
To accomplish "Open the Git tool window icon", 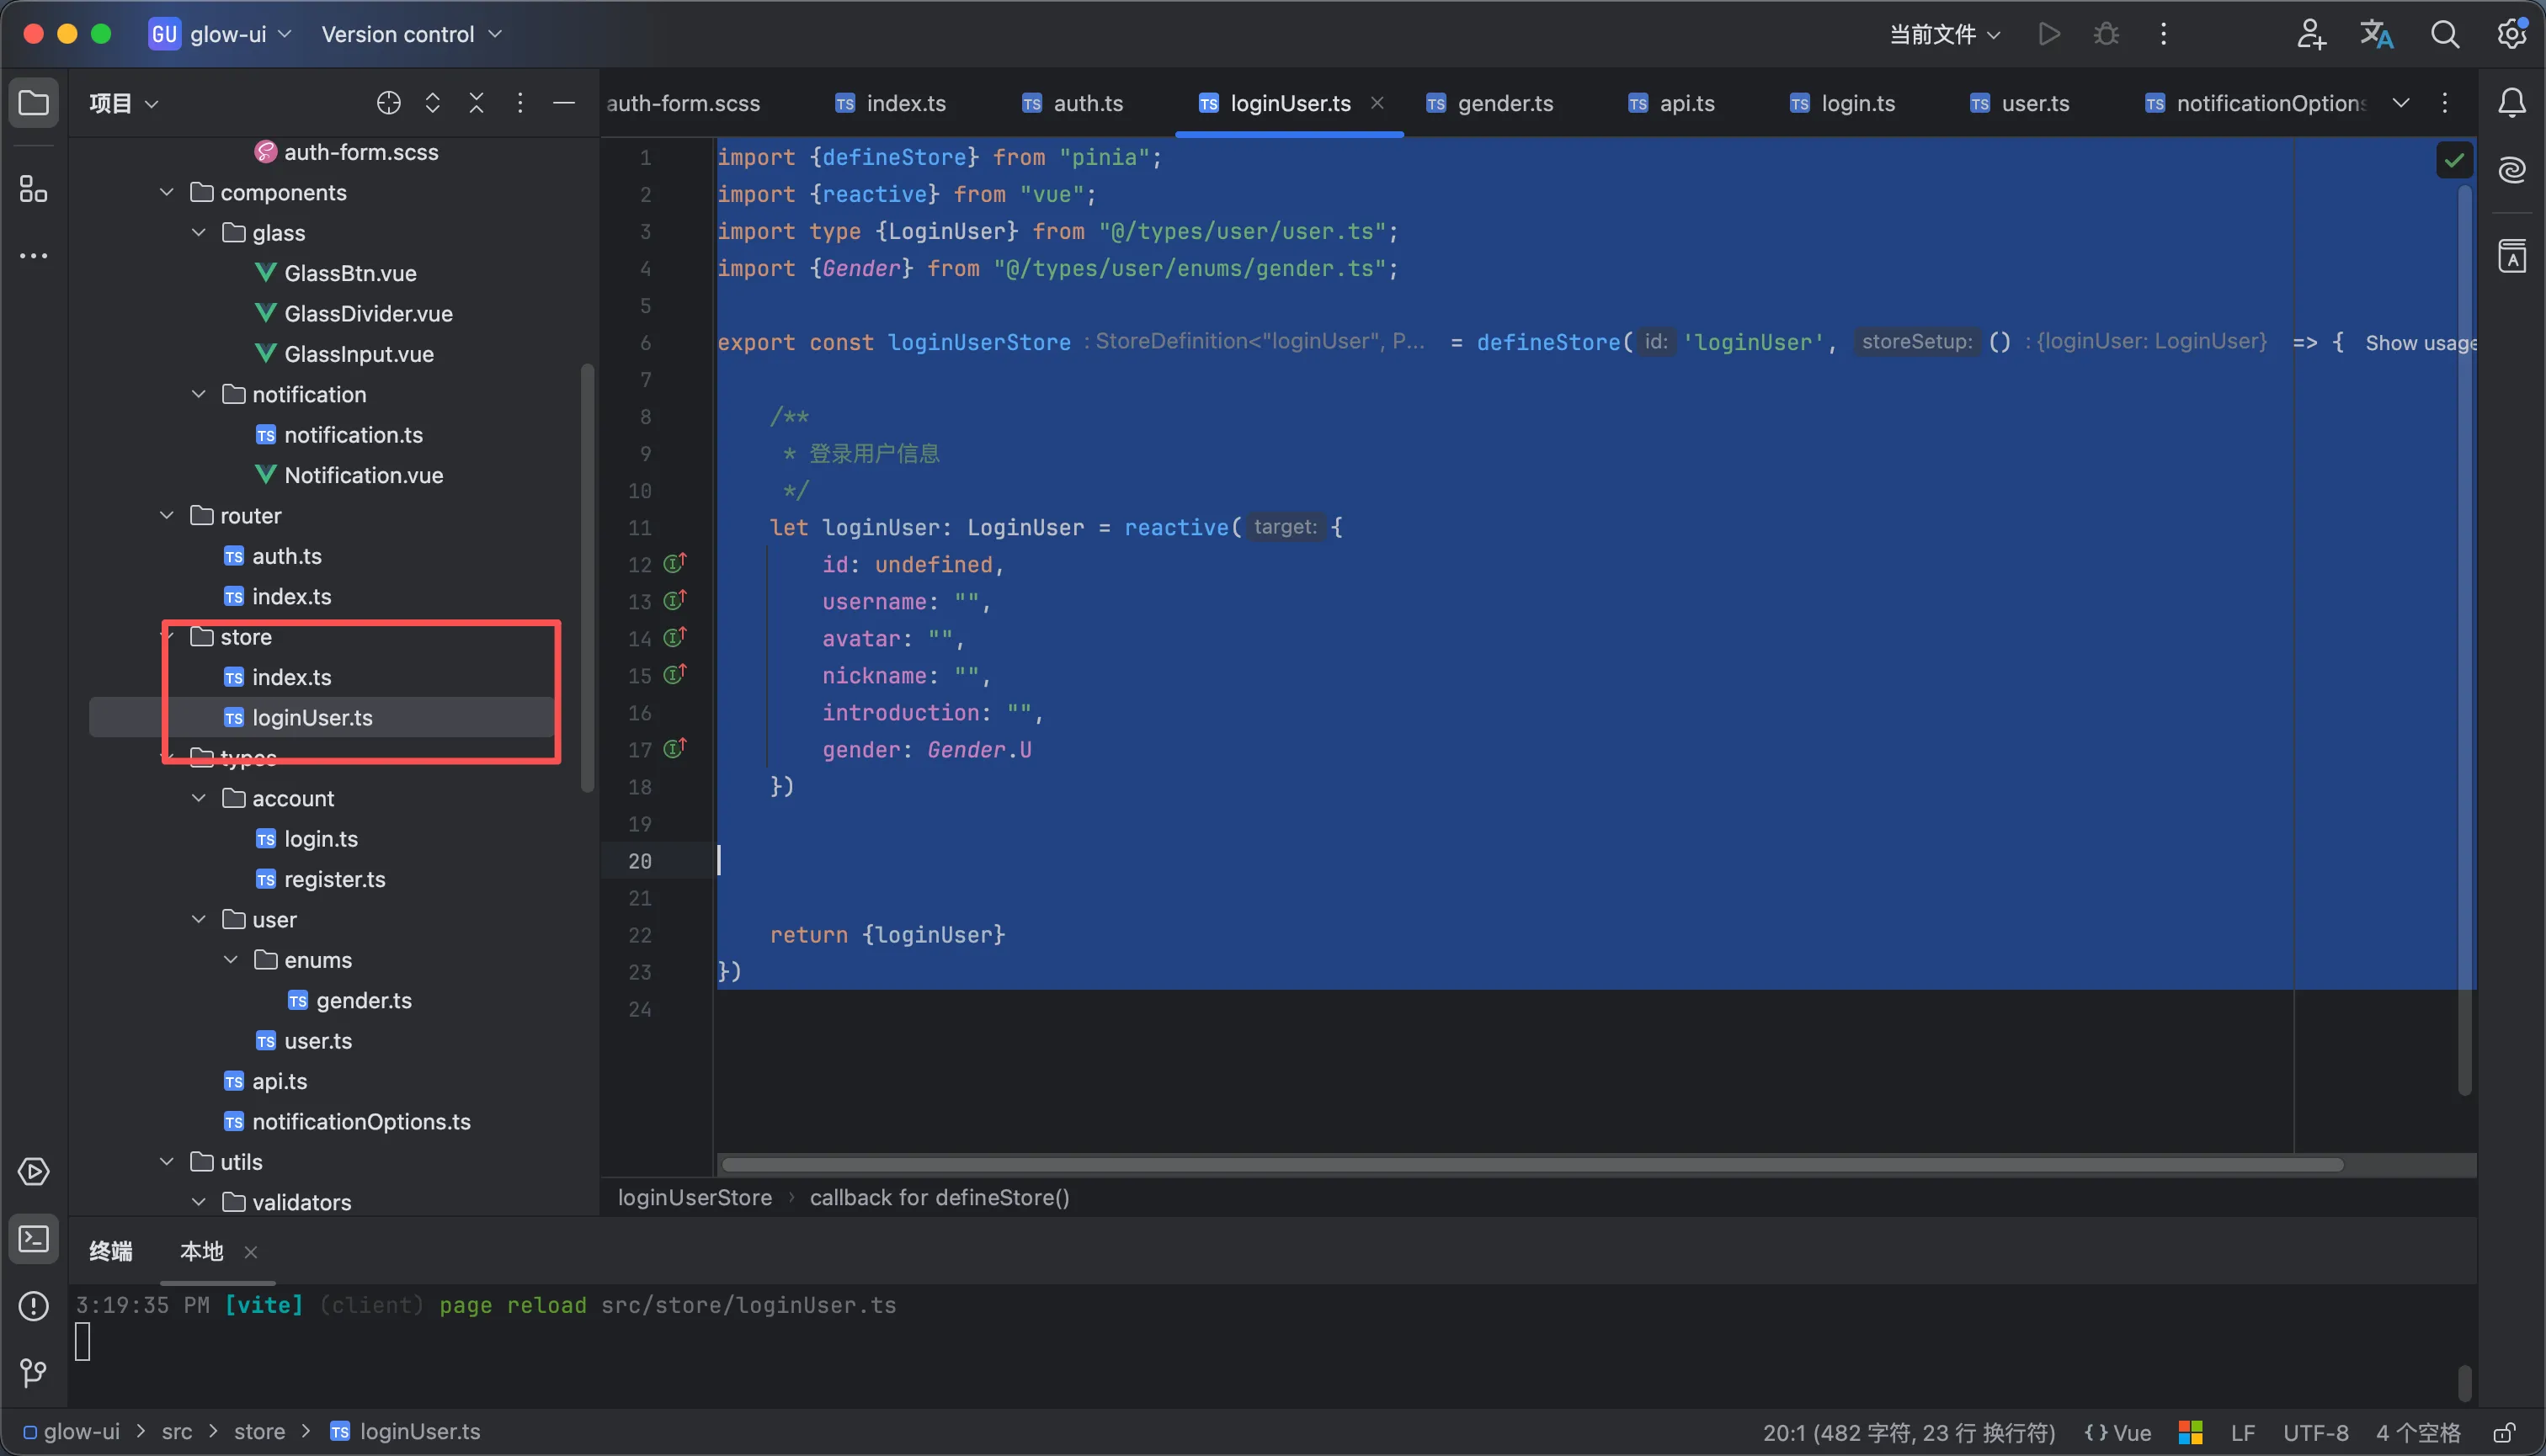I will tap(33, 1373).
